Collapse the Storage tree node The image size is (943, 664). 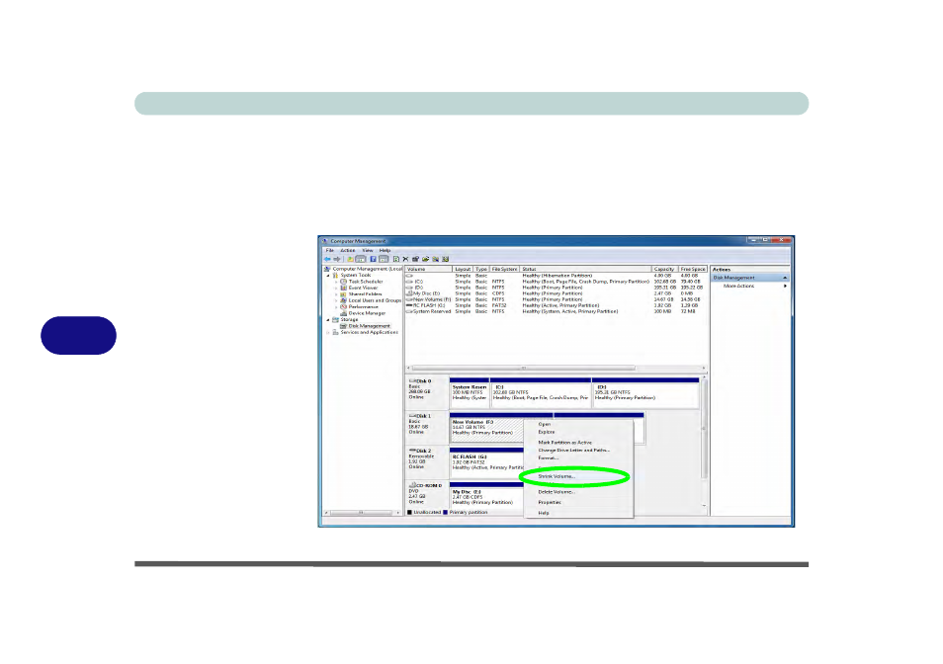coord(328,320)
